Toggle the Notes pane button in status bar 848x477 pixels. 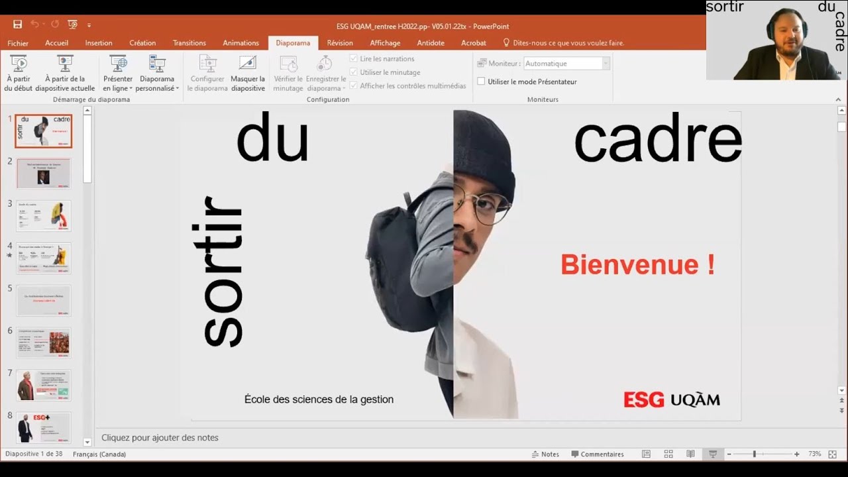(546, 454)
